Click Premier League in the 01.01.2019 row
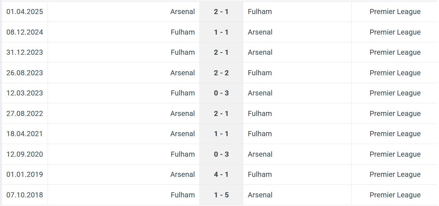Screen dimensions: 439x206 395,174
